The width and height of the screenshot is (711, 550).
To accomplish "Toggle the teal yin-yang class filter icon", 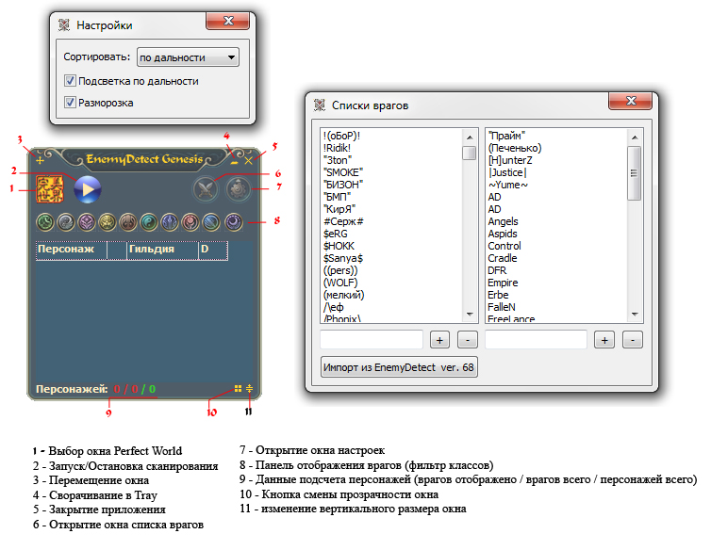I will point(149,222).
